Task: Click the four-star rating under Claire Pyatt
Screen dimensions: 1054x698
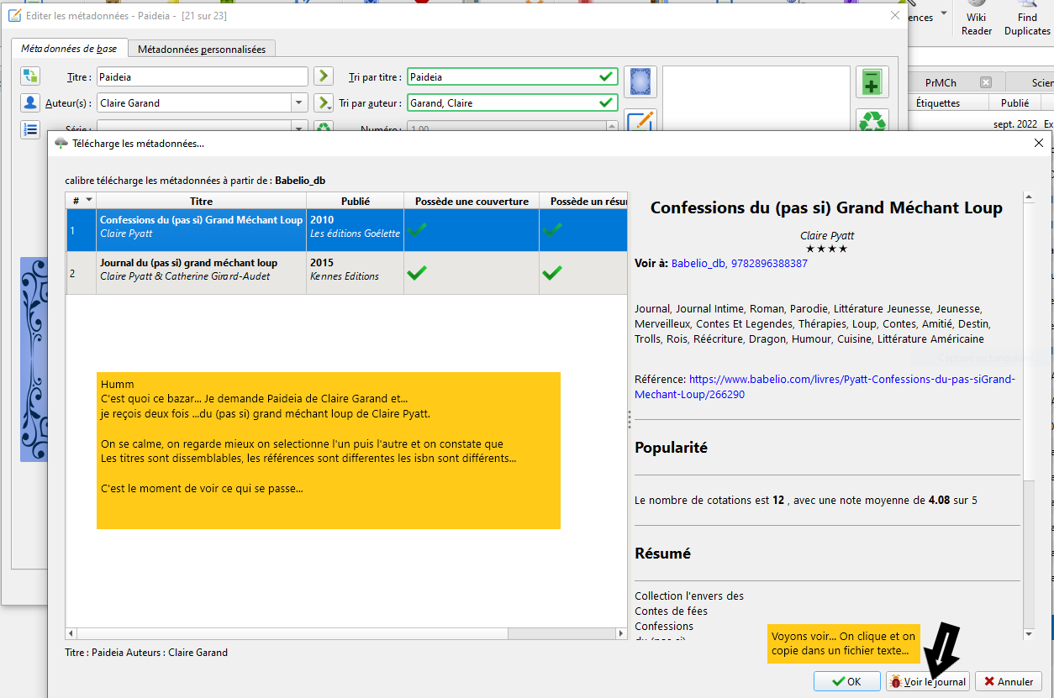Action: tap(826, 249)
